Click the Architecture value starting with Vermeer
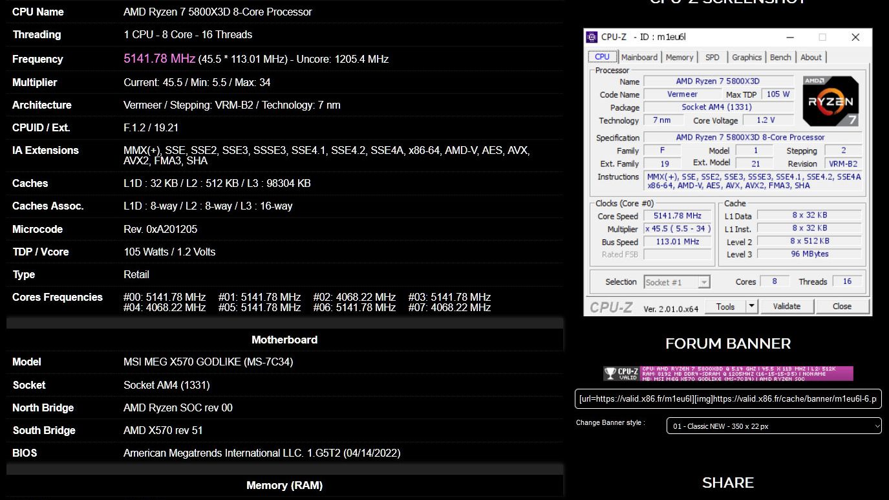The image size is (889, 500). tap(232, 105)
